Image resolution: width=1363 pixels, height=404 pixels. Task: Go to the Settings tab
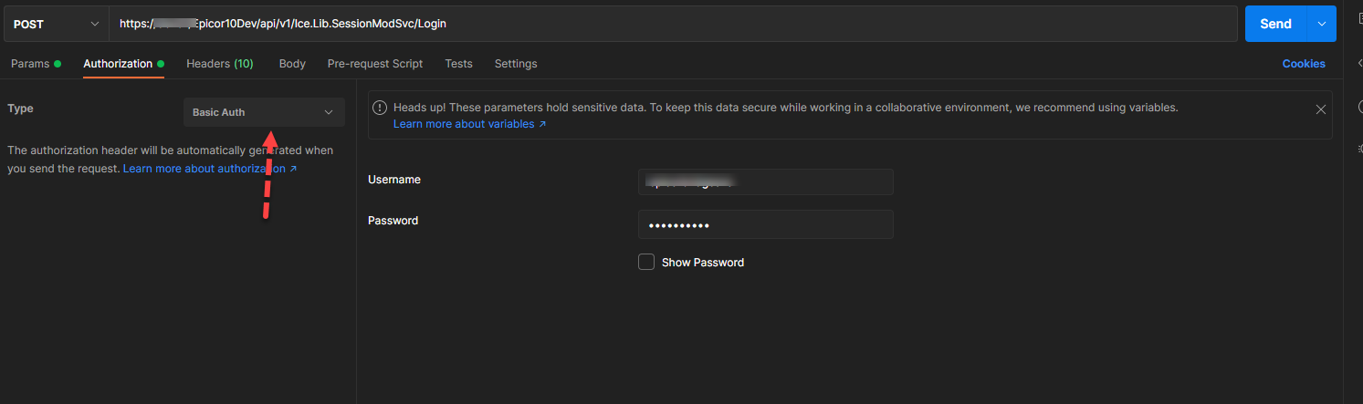[x=516, y=64]
